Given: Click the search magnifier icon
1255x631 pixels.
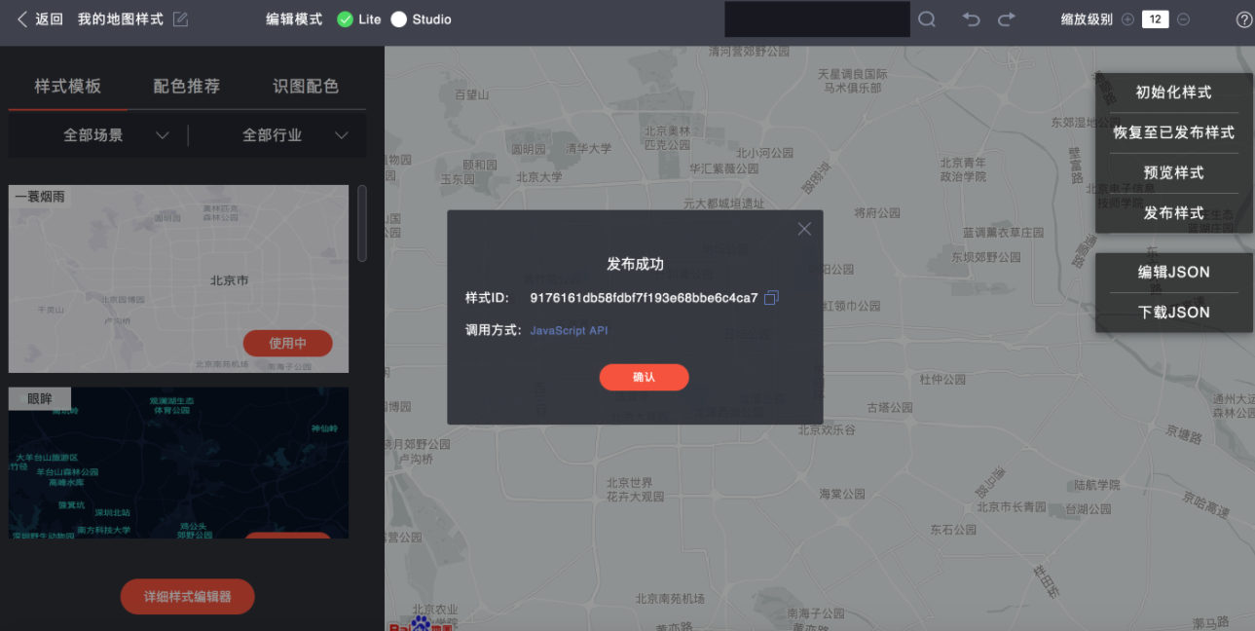Looking at the screenshot, I should point(927,19).
